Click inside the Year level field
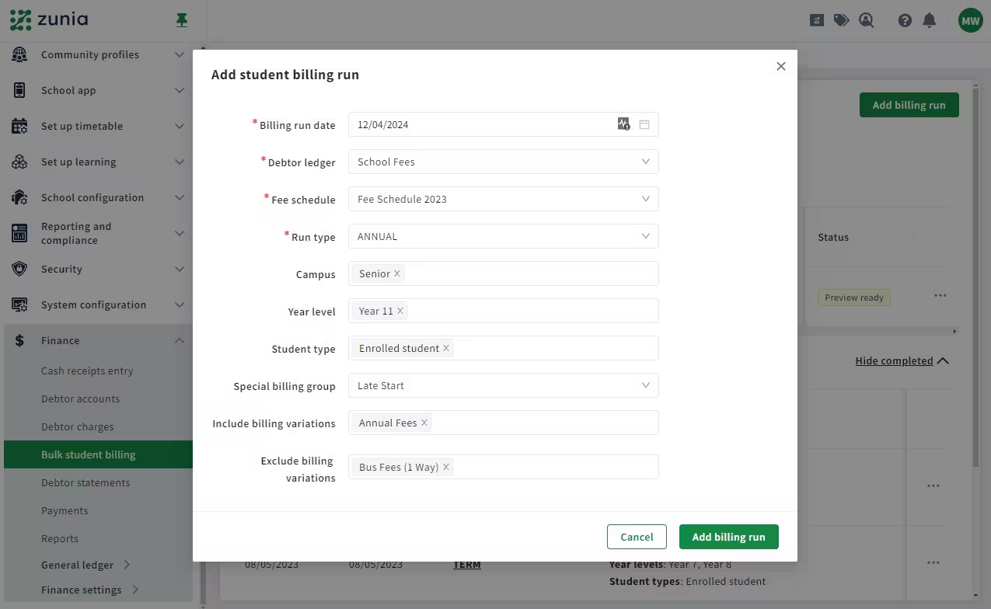 click(504, 311)
